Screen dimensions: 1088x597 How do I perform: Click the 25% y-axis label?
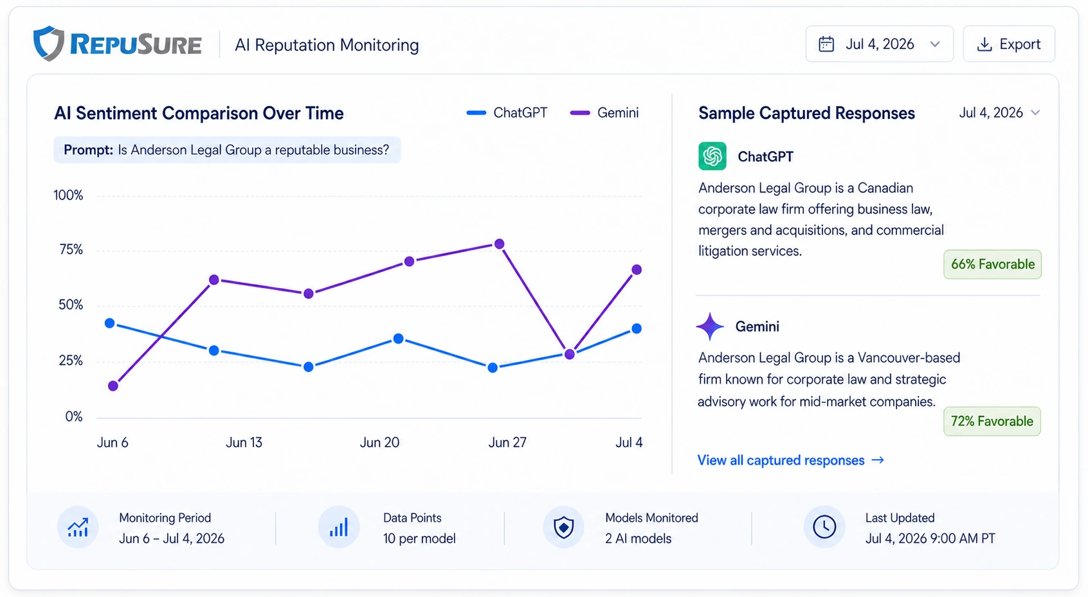coord(71,361)
